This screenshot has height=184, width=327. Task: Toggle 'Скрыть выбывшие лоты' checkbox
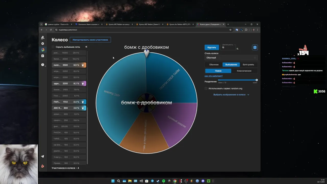pos(53,47)
